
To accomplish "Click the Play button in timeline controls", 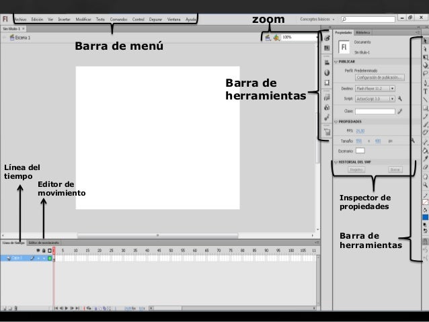I will [x=66, y=309].
